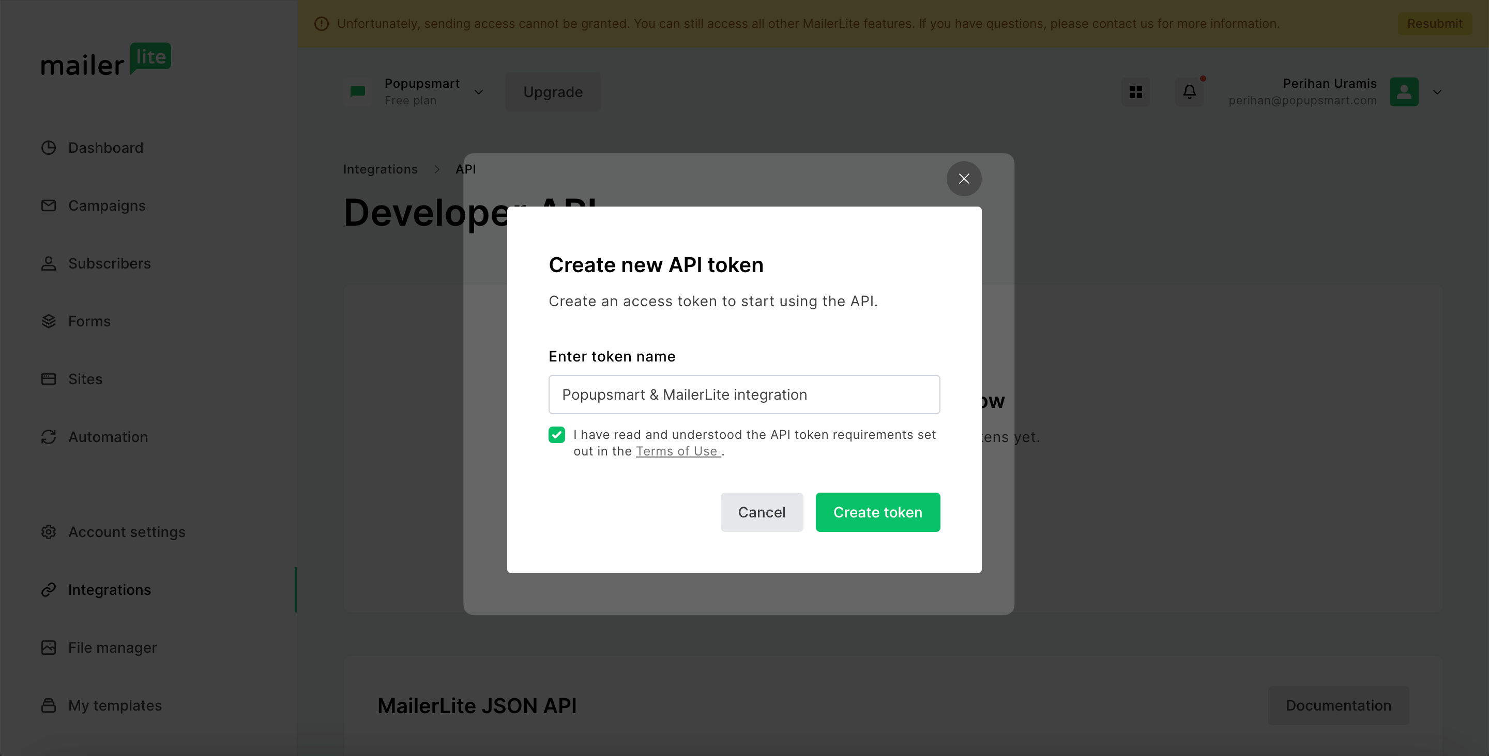
Task: Click the MailerLite logo
Action: coord(105,60)
